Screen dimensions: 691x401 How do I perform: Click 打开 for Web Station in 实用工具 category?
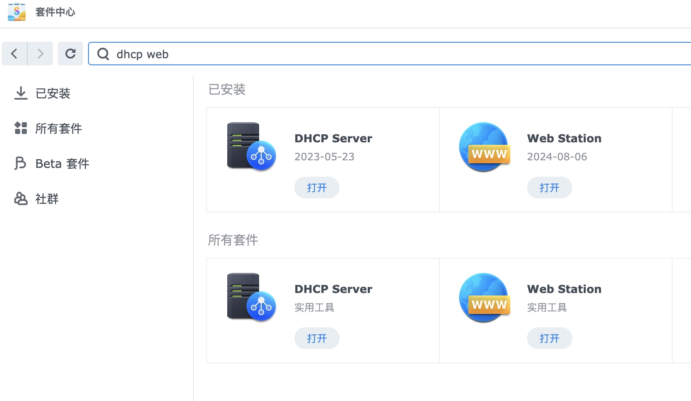[x=549, y=338]
